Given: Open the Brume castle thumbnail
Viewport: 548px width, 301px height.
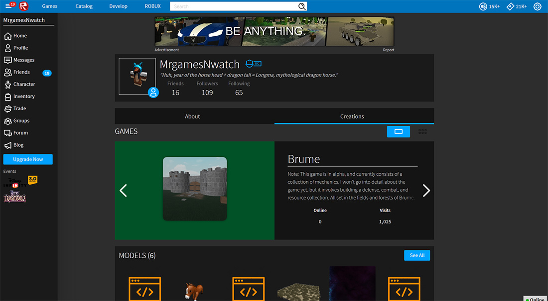Looking at the screenshot, I should pyautogui.click(x=195, y=189).
